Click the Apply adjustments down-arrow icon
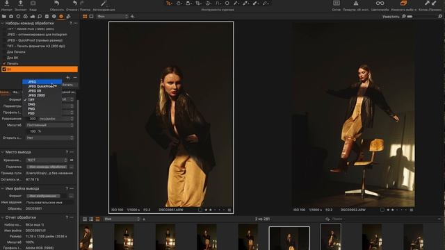The image size is (445, 250). click(x=434, y=3)
